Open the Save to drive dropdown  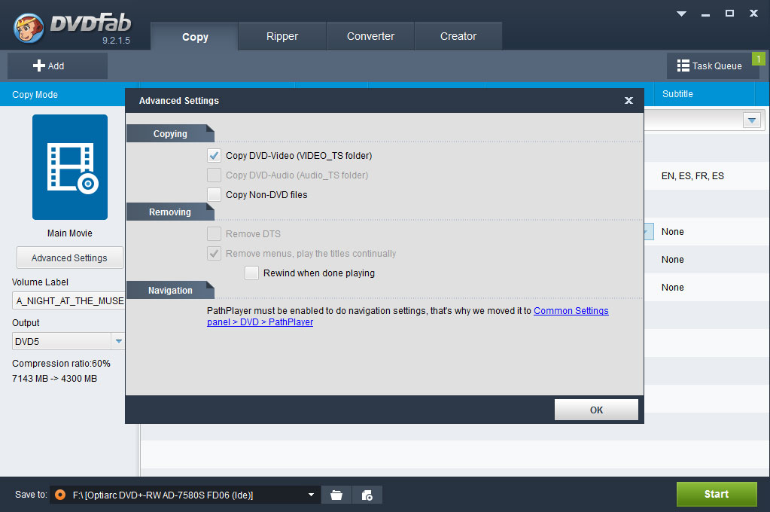point(311,495)
